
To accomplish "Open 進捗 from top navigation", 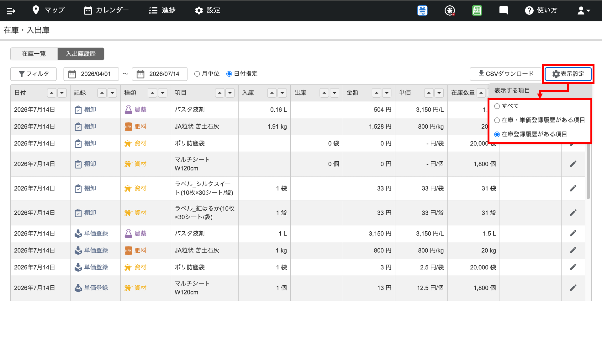I will click(x=162, y=10).
